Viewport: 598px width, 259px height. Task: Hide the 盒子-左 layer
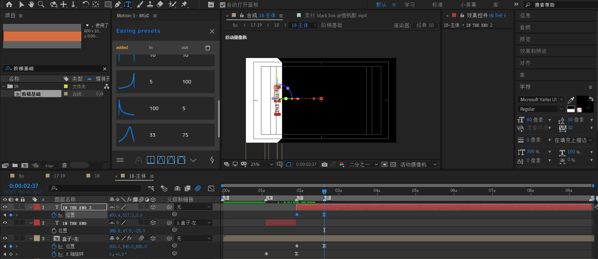coord(5,238)
